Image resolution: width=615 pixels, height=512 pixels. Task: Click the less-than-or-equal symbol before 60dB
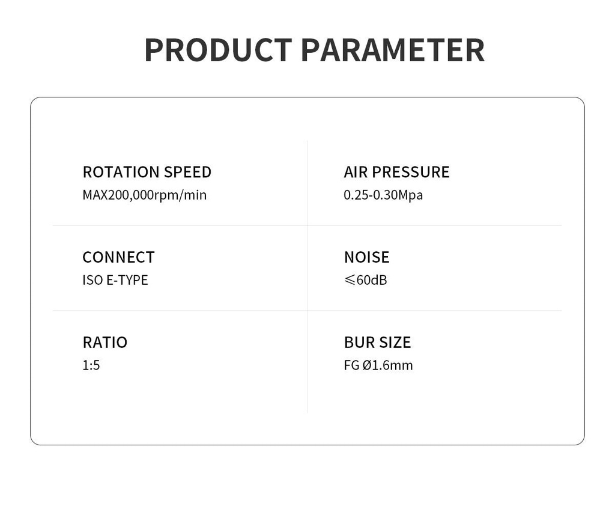click(x=350, y=280)
